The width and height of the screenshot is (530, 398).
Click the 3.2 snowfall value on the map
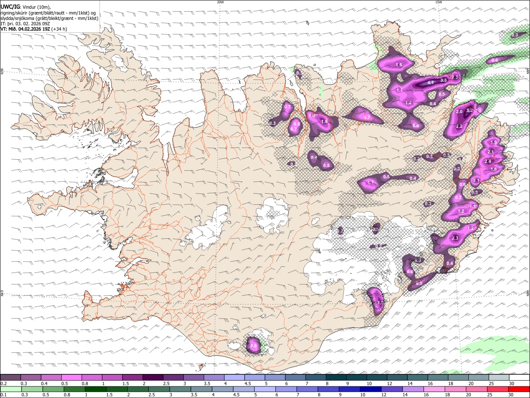470,111
